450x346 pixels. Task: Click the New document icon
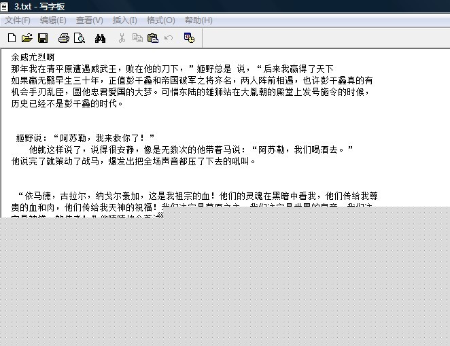pos(12,38)
